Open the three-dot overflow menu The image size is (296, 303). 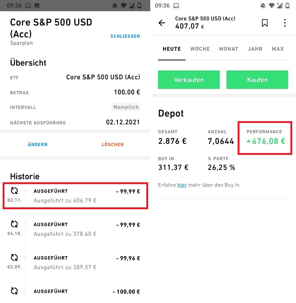[x=285, y=23]
